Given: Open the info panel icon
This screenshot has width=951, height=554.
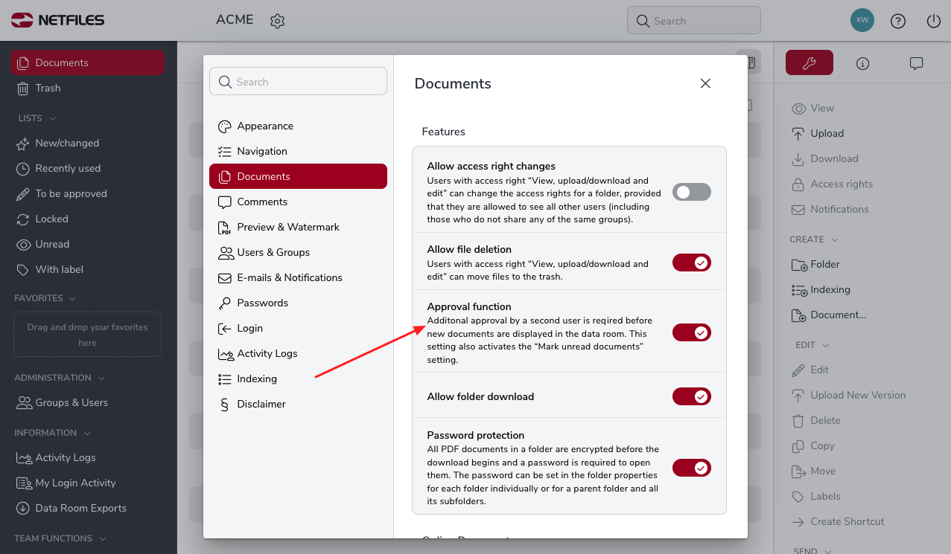Looking at the screenshot, I should (x=863, y=63).
